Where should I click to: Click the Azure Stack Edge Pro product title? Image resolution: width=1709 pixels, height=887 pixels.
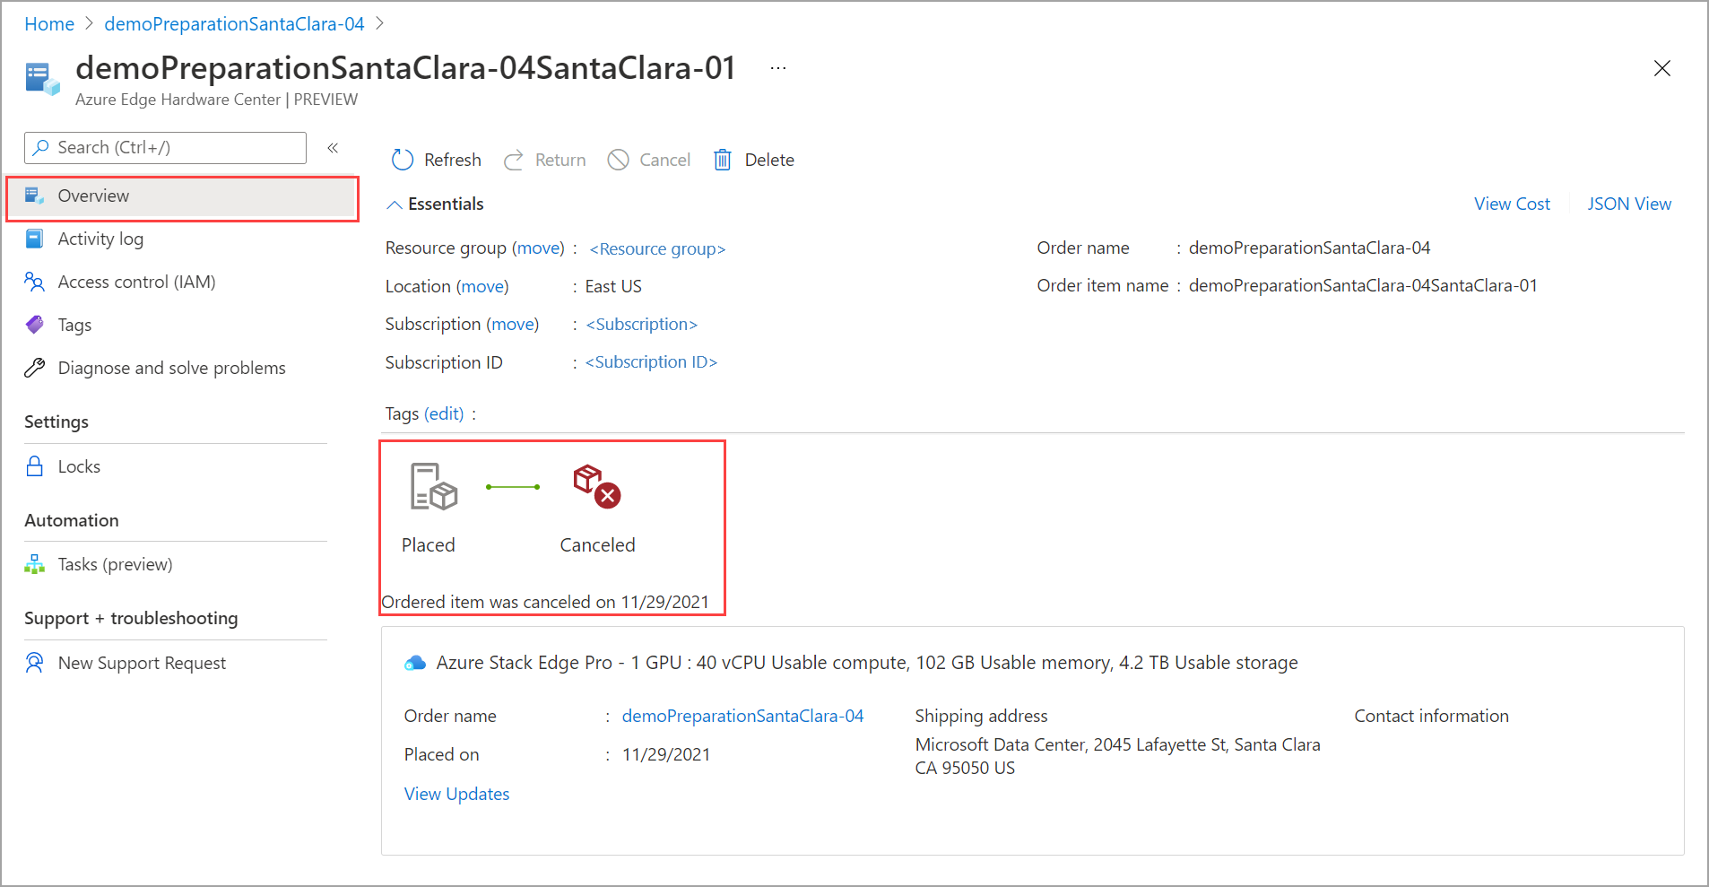pos(867,663)
